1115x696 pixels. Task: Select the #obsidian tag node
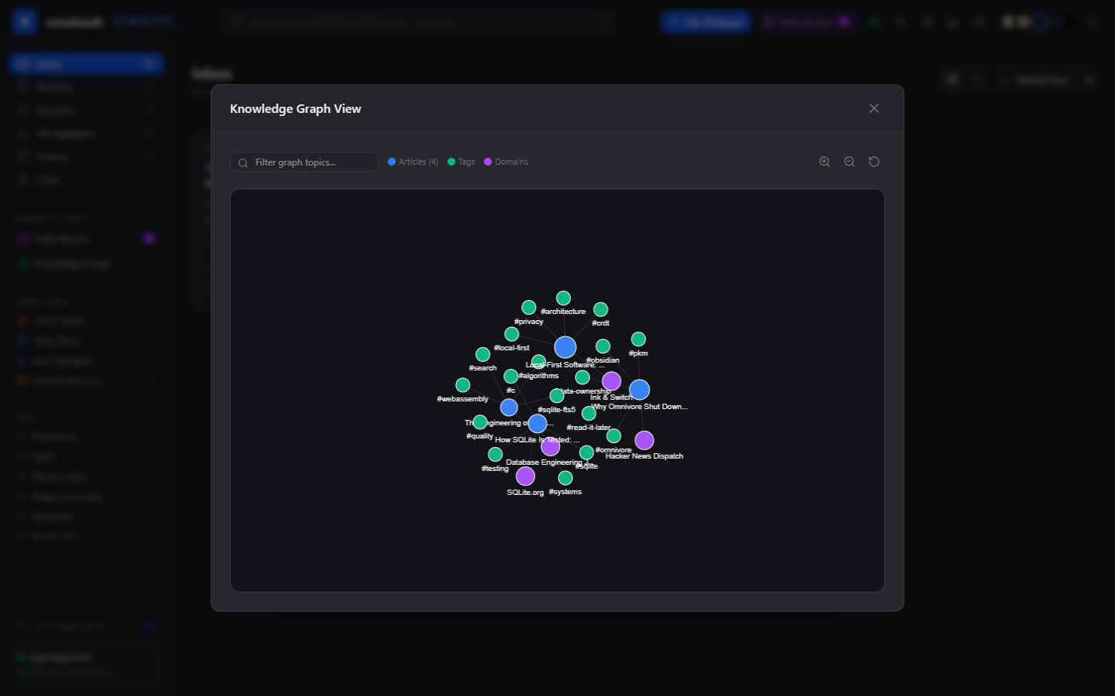pos(603,346)
